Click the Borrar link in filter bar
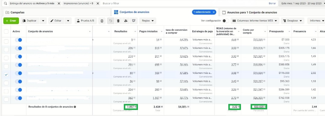The image size is (325, 116). click(x=272, y=4)
